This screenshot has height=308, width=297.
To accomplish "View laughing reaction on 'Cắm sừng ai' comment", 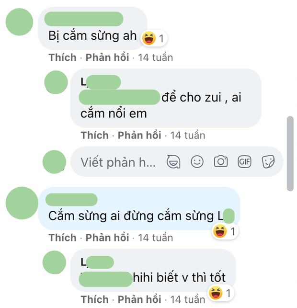I will tap(225, 231).
